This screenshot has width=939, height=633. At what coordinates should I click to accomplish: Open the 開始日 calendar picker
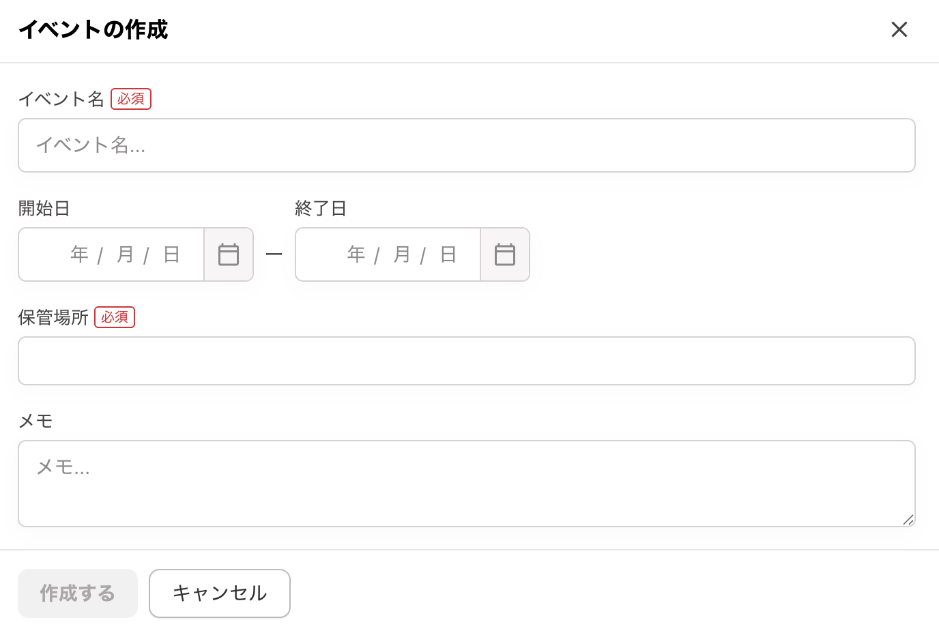pos(229,254)
